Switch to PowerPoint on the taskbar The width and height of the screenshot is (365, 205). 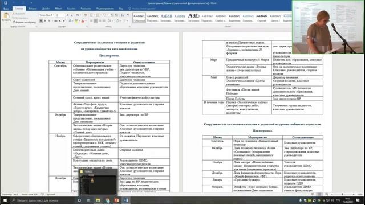point(116,200)
